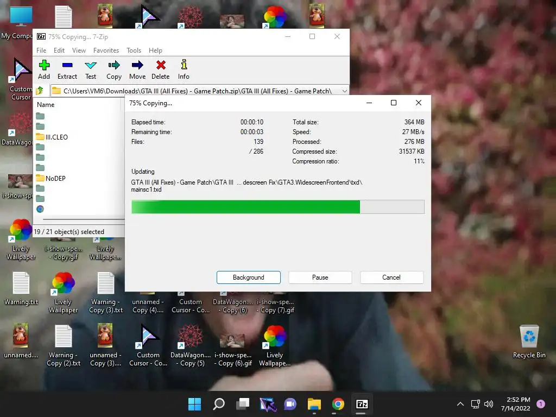Close the 75% Copying dialog

click(419, 103)
